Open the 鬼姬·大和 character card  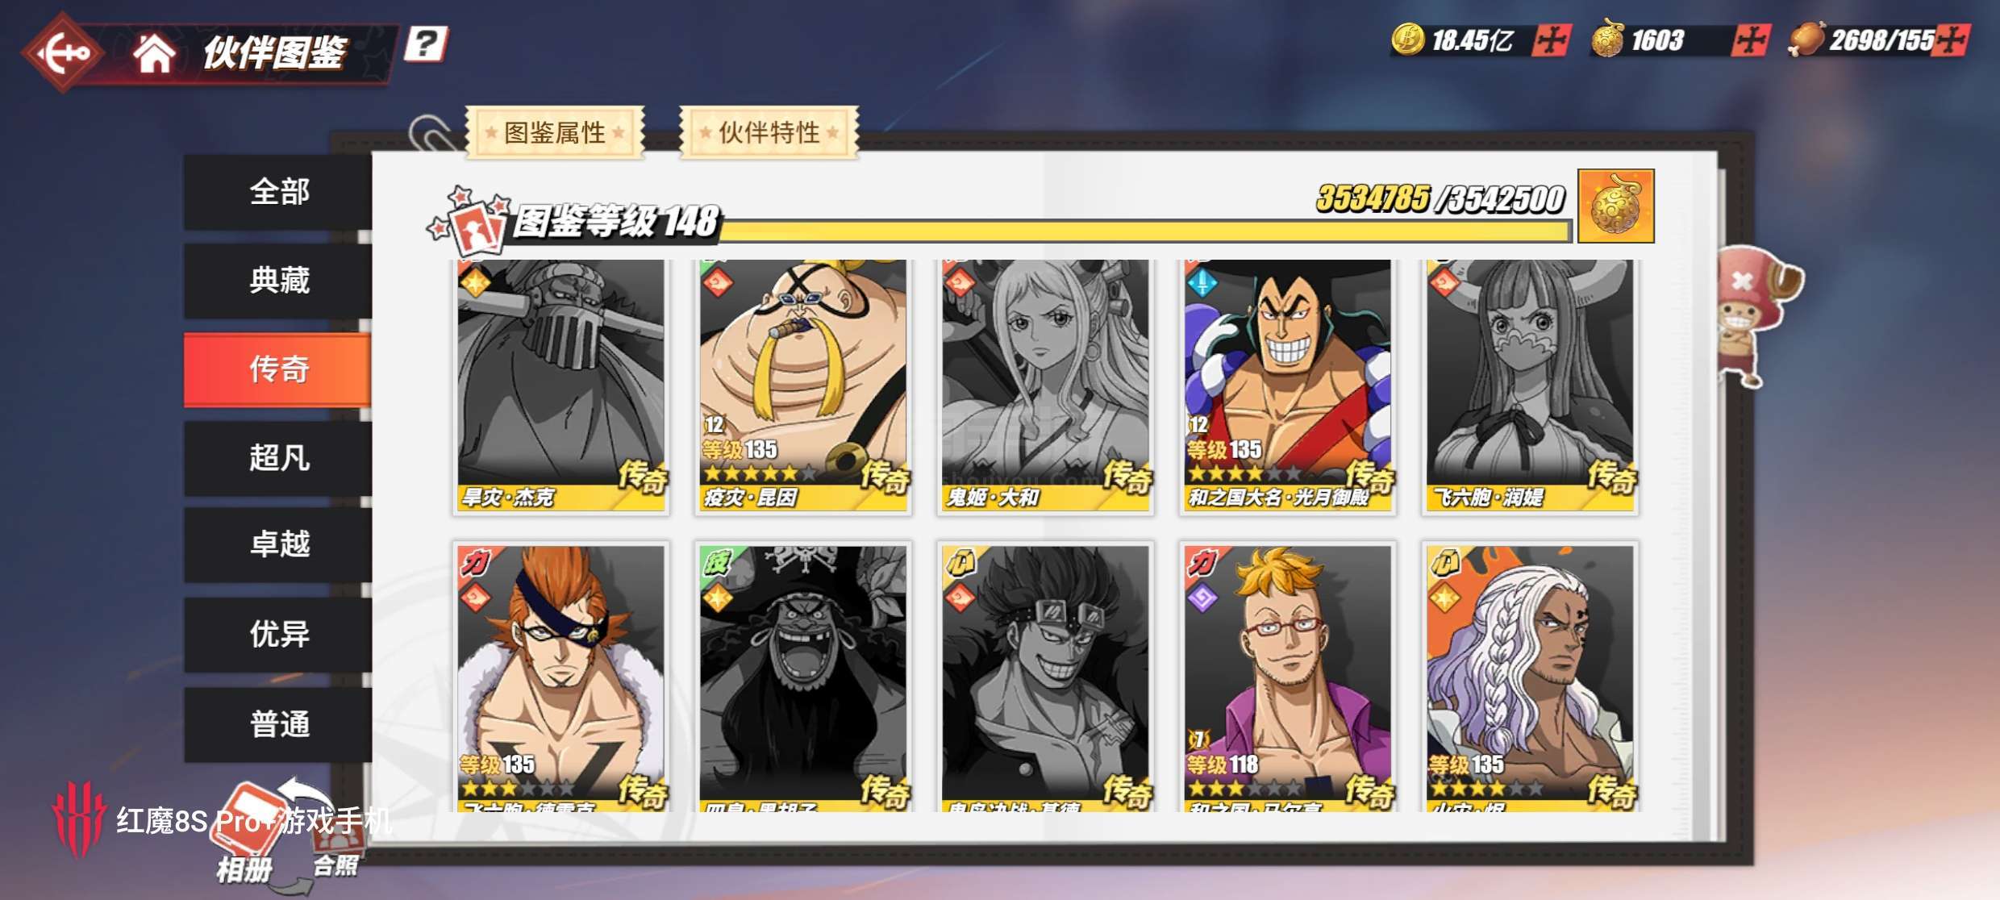click(x=1046, y=385)
